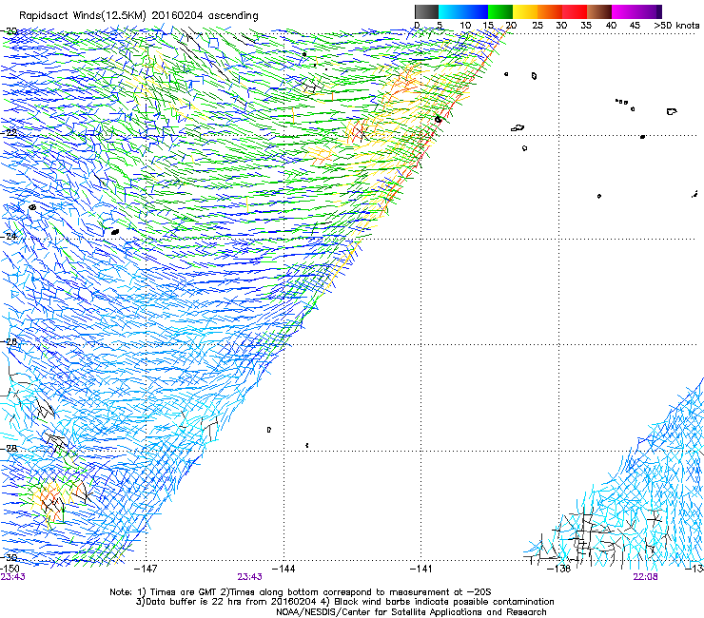Screen dimensions: 704x618
Task: Pick the cyan-to-blue 5-15 knot legend segment
Action: coord(463,11)
